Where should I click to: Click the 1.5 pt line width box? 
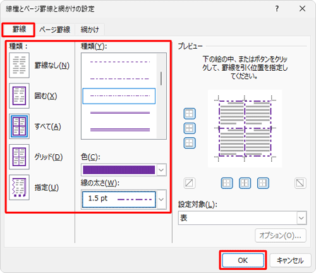click(x=119, y=200)
